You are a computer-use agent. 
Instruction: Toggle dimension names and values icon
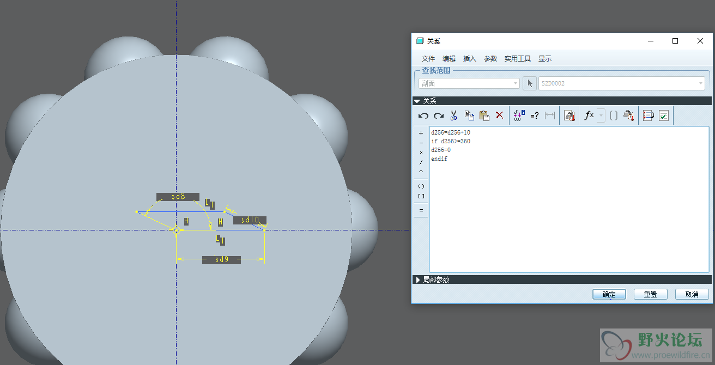click(x=519, y=115)
